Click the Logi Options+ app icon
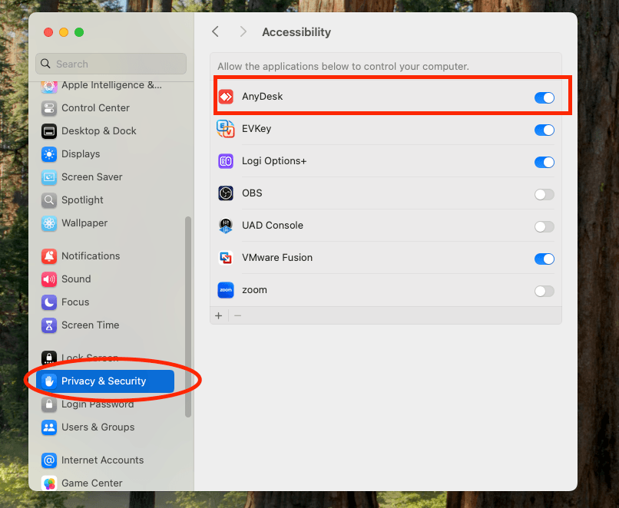 coord(226,161)
